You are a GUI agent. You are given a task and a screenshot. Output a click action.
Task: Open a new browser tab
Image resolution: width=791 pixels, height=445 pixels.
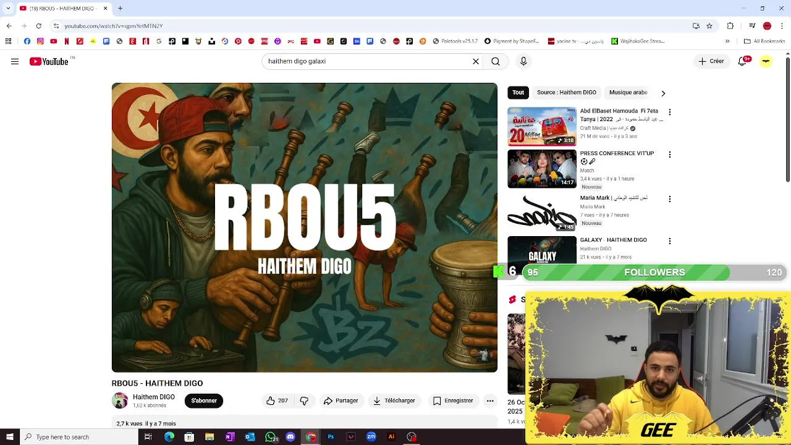pyautogui.click(x=121, y=9)
